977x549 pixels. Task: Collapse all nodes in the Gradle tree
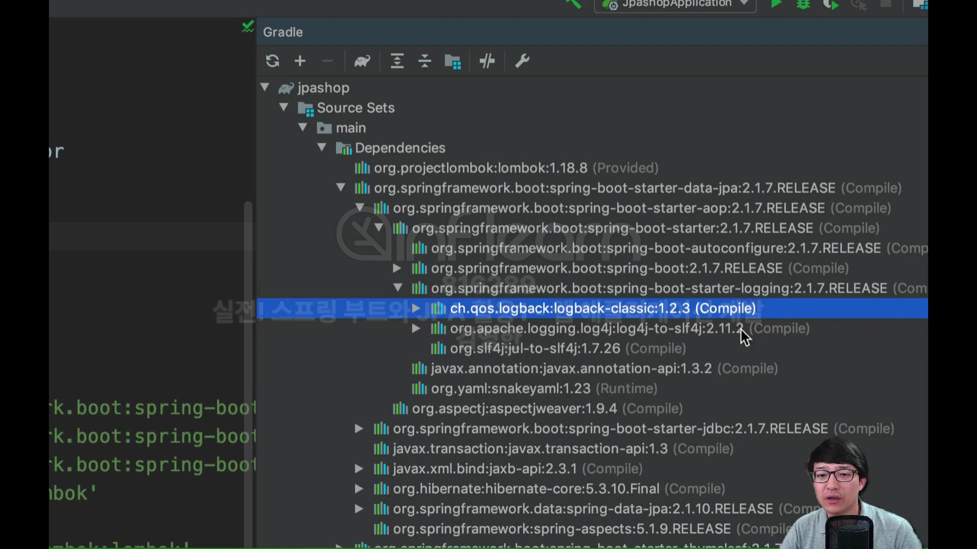point(424,61)
